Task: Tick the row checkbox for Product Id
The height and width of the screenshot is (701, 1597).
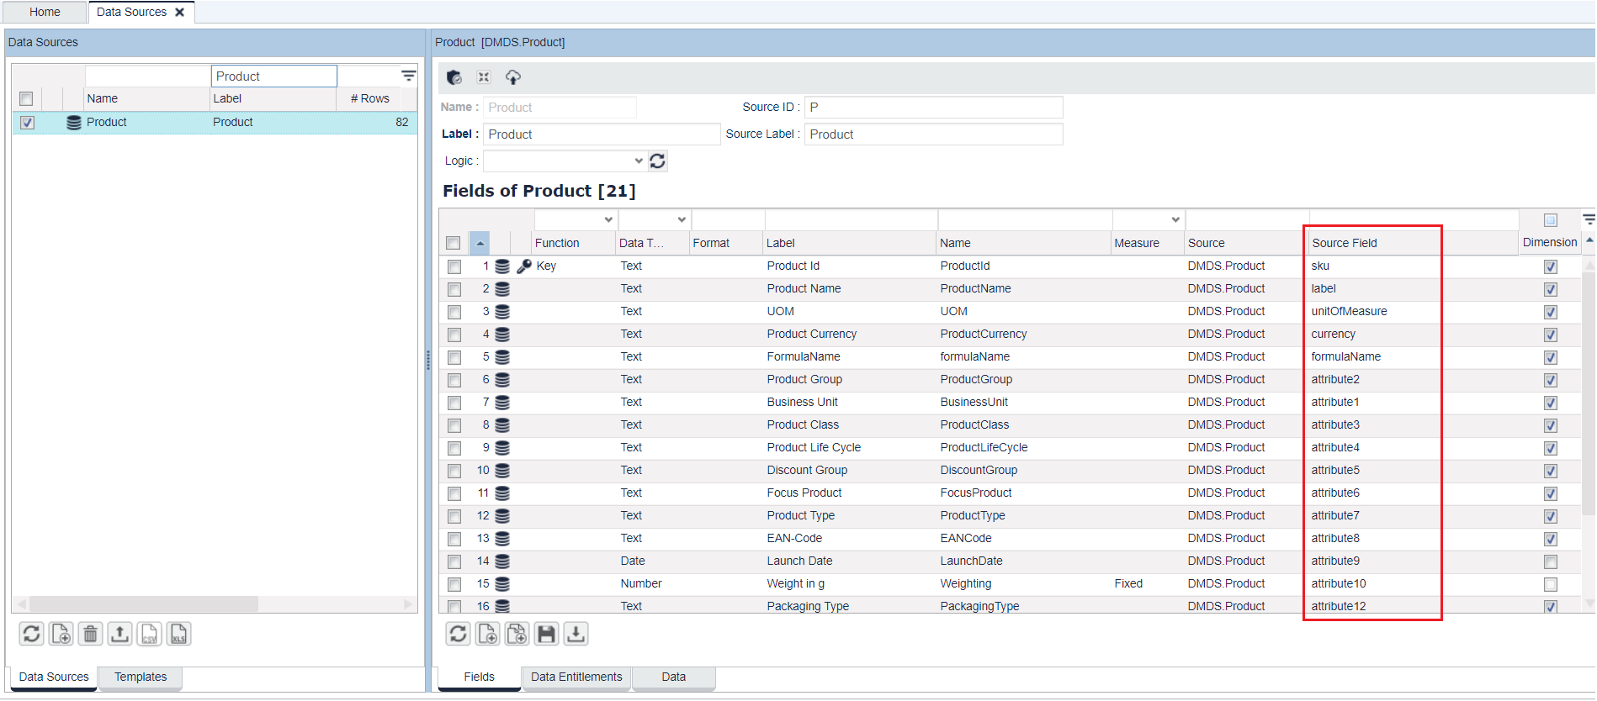Action: 454,266
